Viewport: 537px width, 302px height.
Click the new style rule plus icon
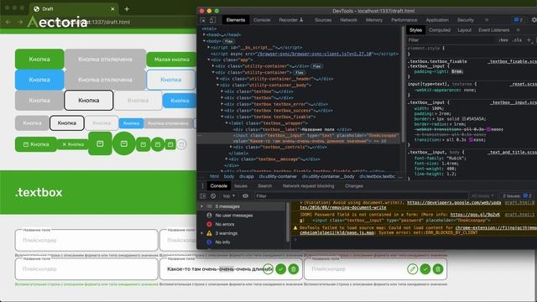coord(529,40)
